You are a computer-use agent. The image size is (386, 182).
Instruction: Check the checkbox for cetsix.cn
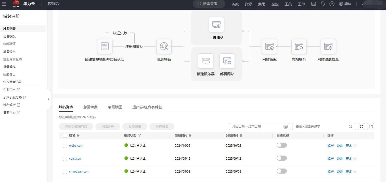(x=65, y=159)
